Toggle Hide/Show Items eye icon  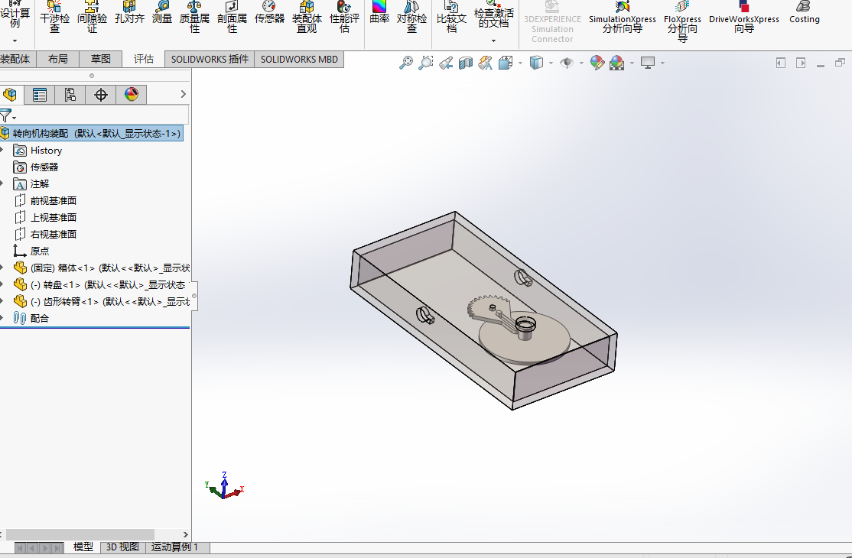pyautogui.click(x=567, y=63)
